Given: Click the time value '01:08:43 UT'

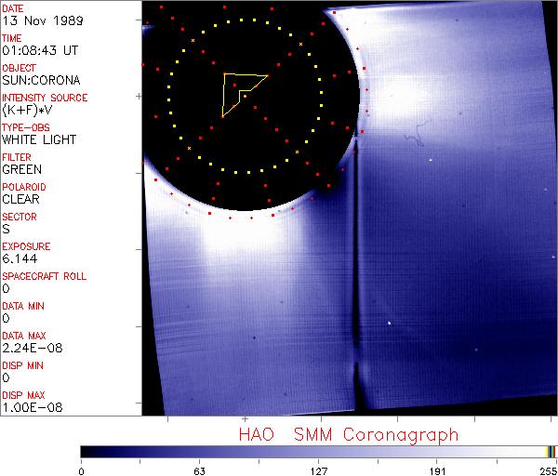Looking at the screenshot, I should tap(40, 50).
